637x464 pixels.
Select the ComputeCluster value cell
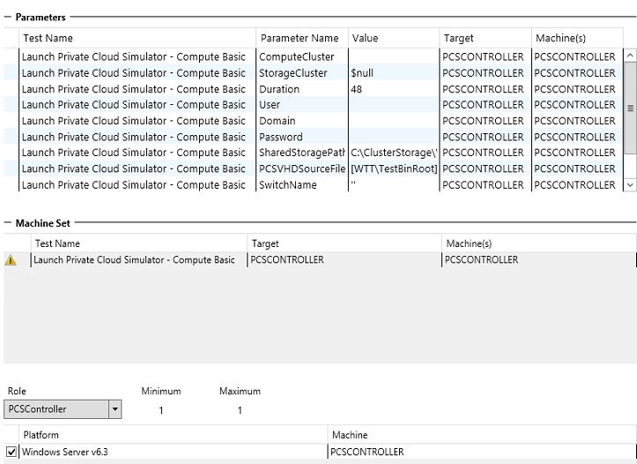(393, 57)
